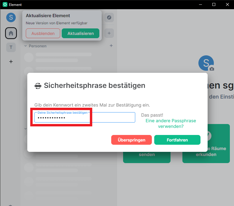
Task: Toggle the collapsed section chevron below Personen
Action: 26,128
